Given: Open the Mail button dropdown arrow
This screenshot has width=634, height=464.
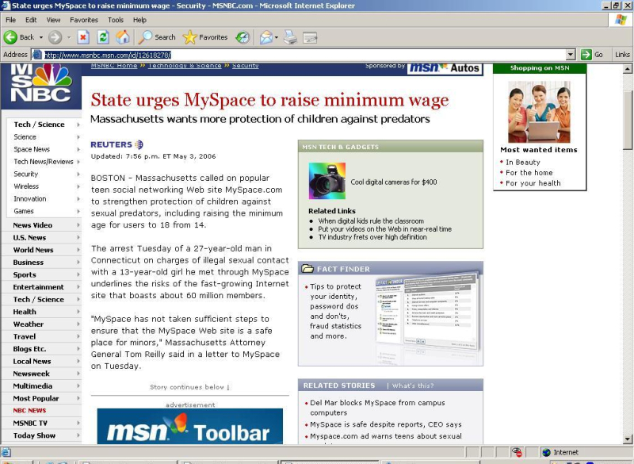Looking at the screenshot, I should pos(277,37).
